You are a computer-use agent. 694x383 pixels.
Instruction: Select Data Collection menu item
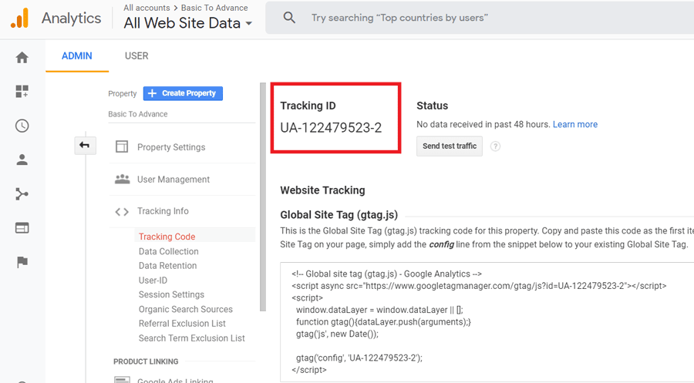(x=168, y=251)
